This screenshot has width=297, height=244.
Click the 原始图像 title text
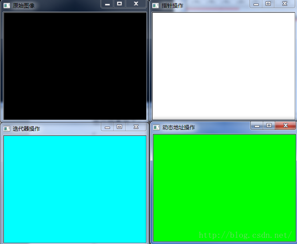tap(24, 6)
